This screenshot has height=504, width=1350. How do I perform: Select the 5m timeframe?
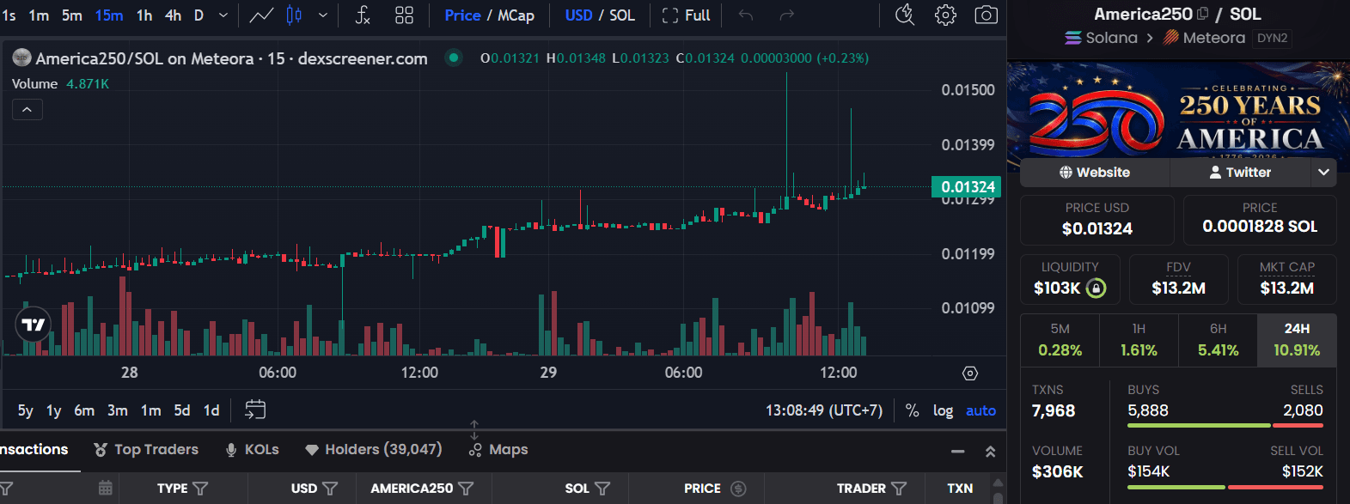coord(72,15)
